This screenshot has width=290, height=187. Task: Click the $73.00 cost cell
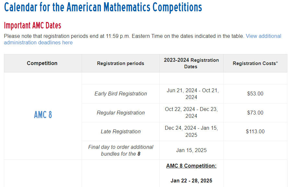point(255,113)
